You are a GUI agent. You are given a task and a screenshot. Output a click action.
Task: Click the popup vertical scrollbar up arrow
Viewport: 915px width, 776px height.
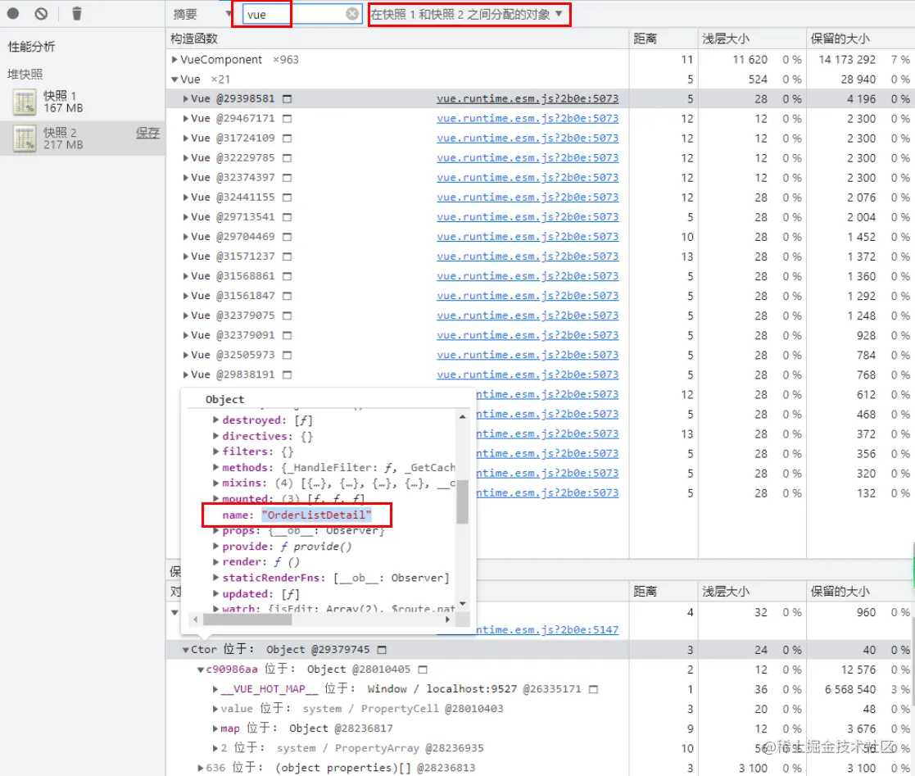pyautogui.click(x=462, y=417)
